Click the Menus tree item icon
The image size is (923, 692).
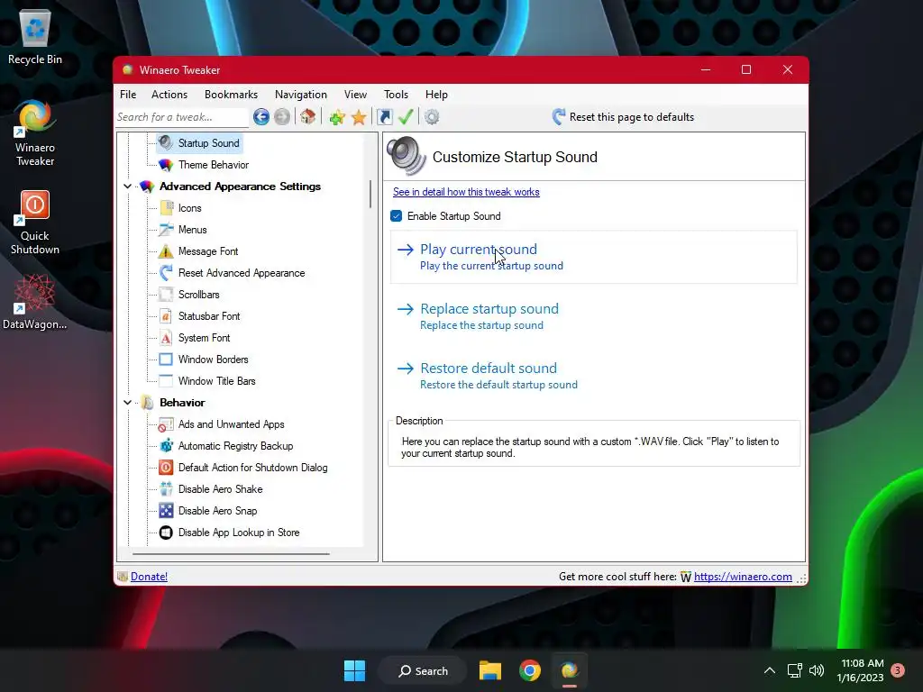click(x=166, y=230)
